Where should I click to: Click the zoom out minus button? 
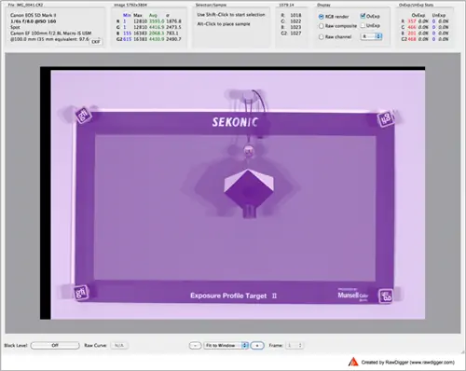click(x=195, y=345)
